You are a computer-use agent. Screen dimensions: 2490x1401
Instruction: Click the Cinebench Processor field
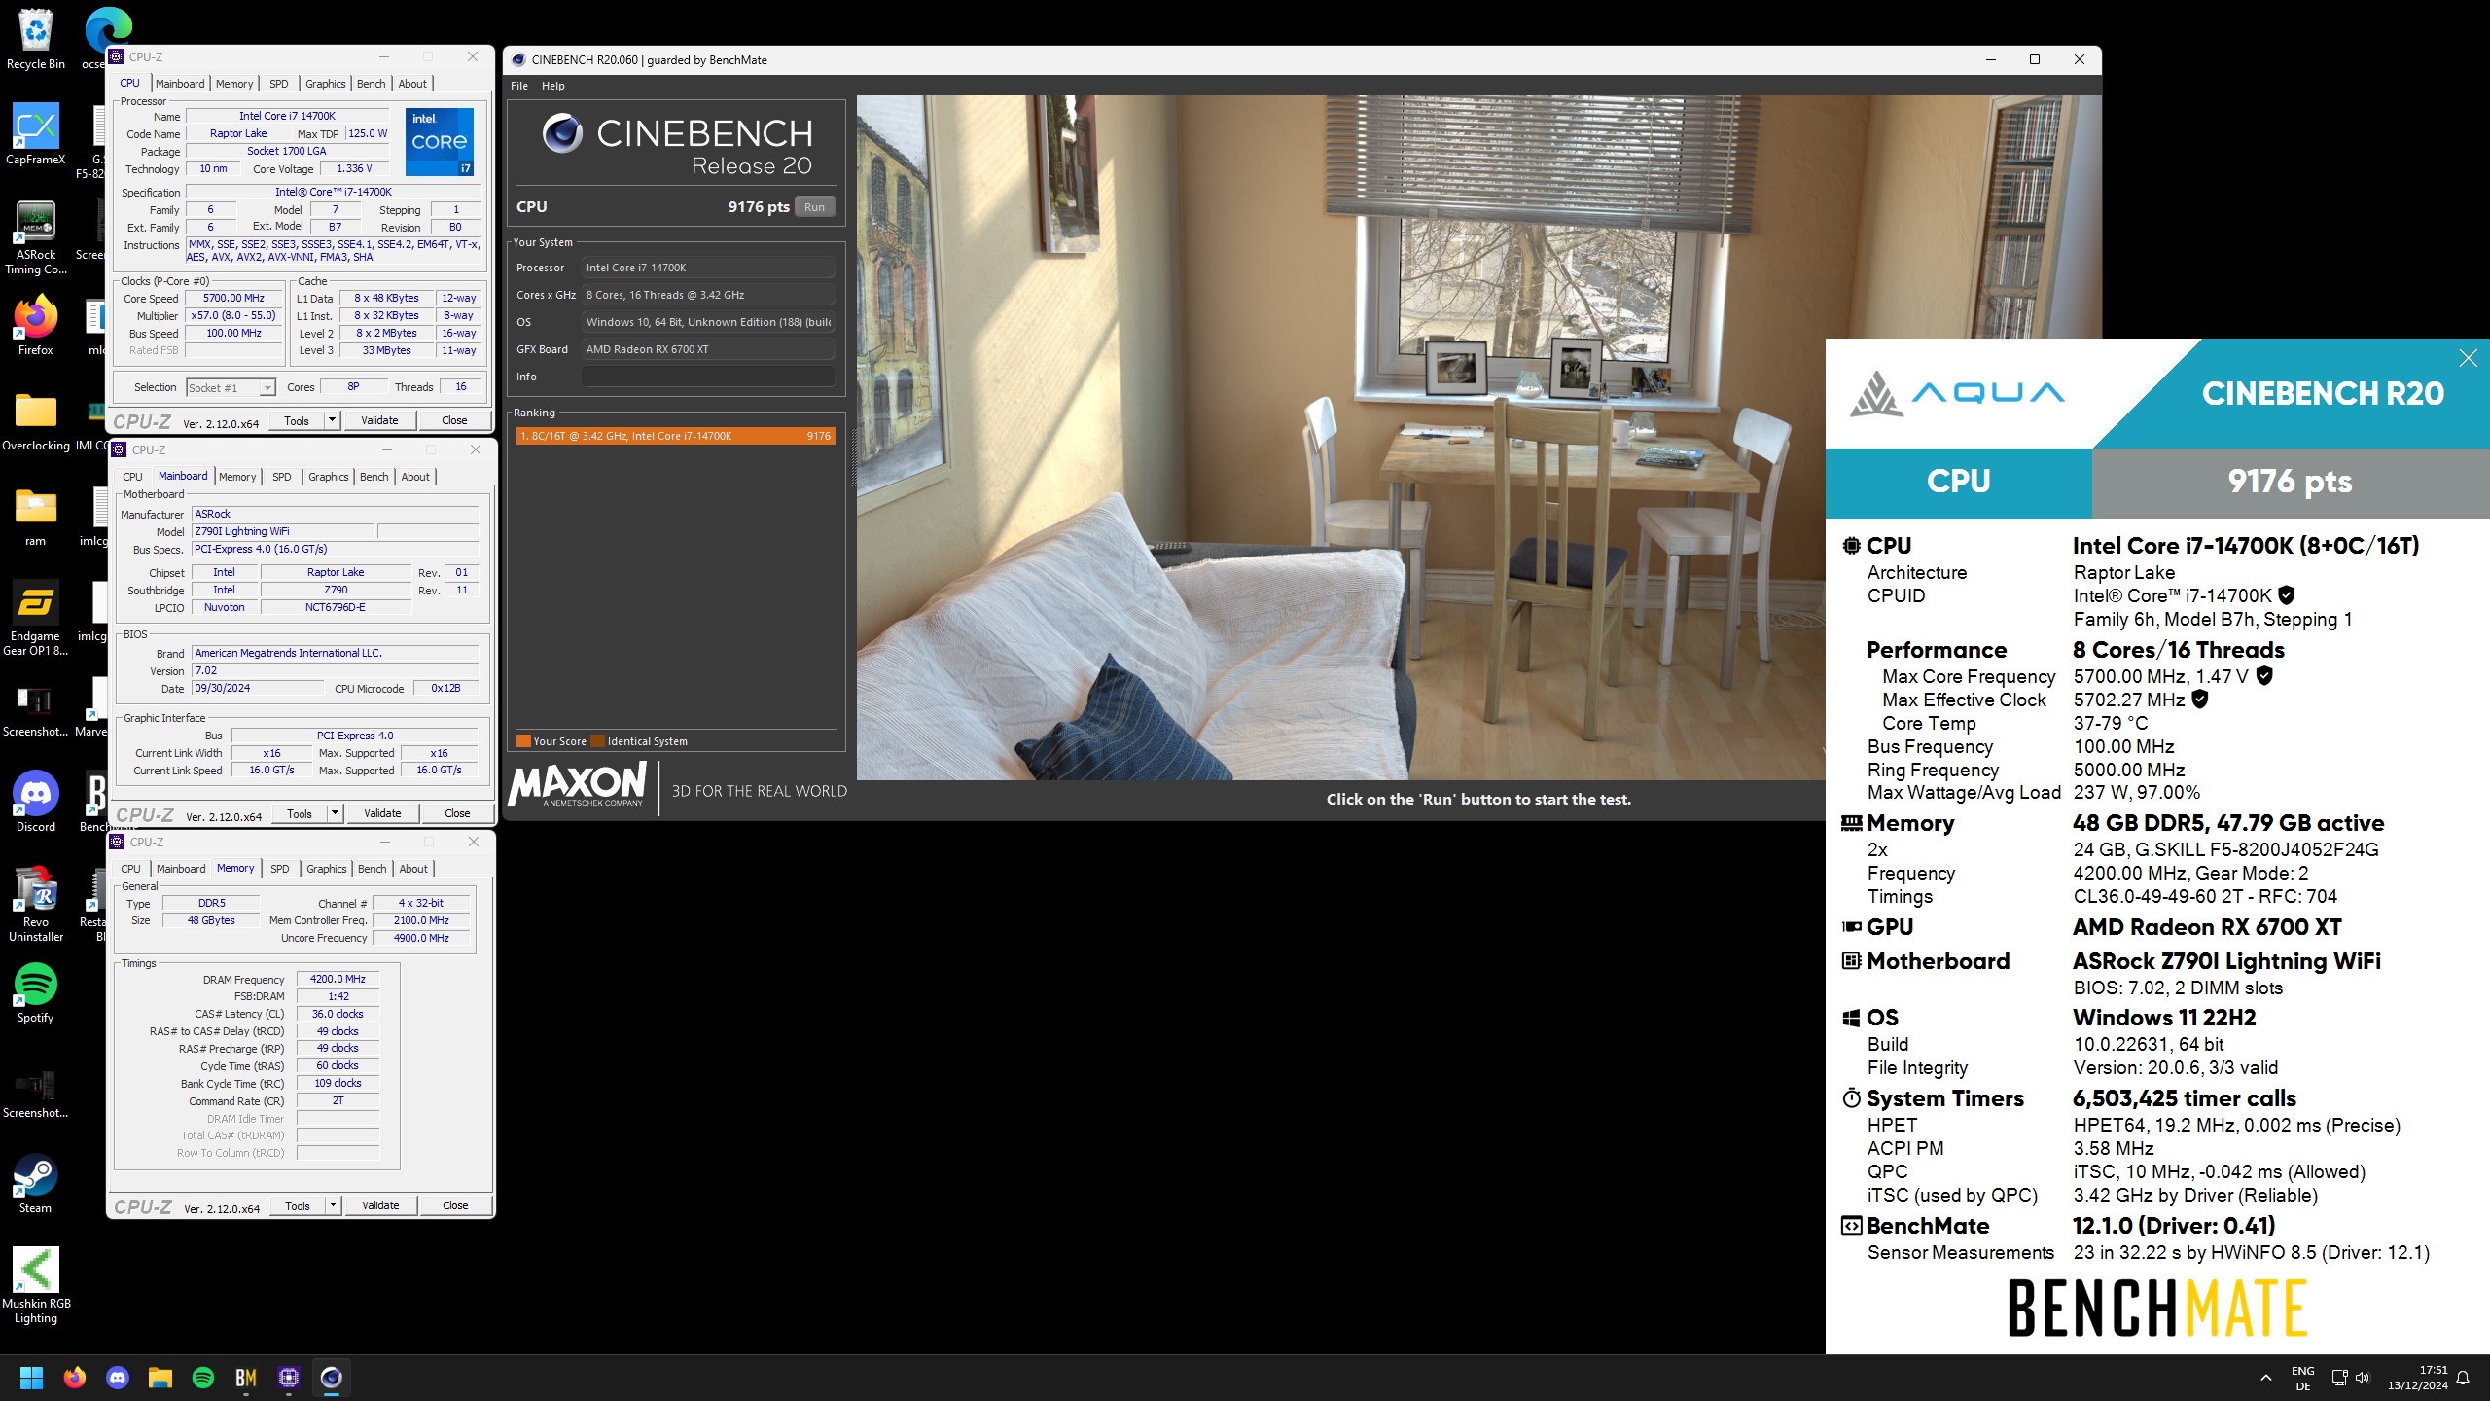[x=708, y=268]
